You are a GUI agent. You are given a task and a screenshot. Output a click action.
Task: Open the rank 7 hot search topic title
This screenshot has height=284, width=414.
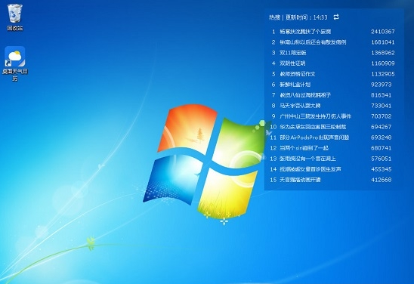pyautogui.click(x=305, y=95)
